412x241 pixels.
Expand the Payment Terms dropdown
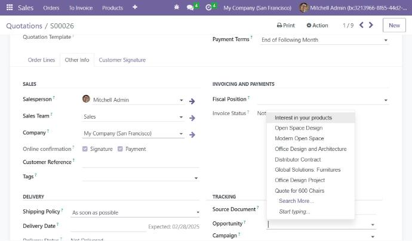(385, 41)
